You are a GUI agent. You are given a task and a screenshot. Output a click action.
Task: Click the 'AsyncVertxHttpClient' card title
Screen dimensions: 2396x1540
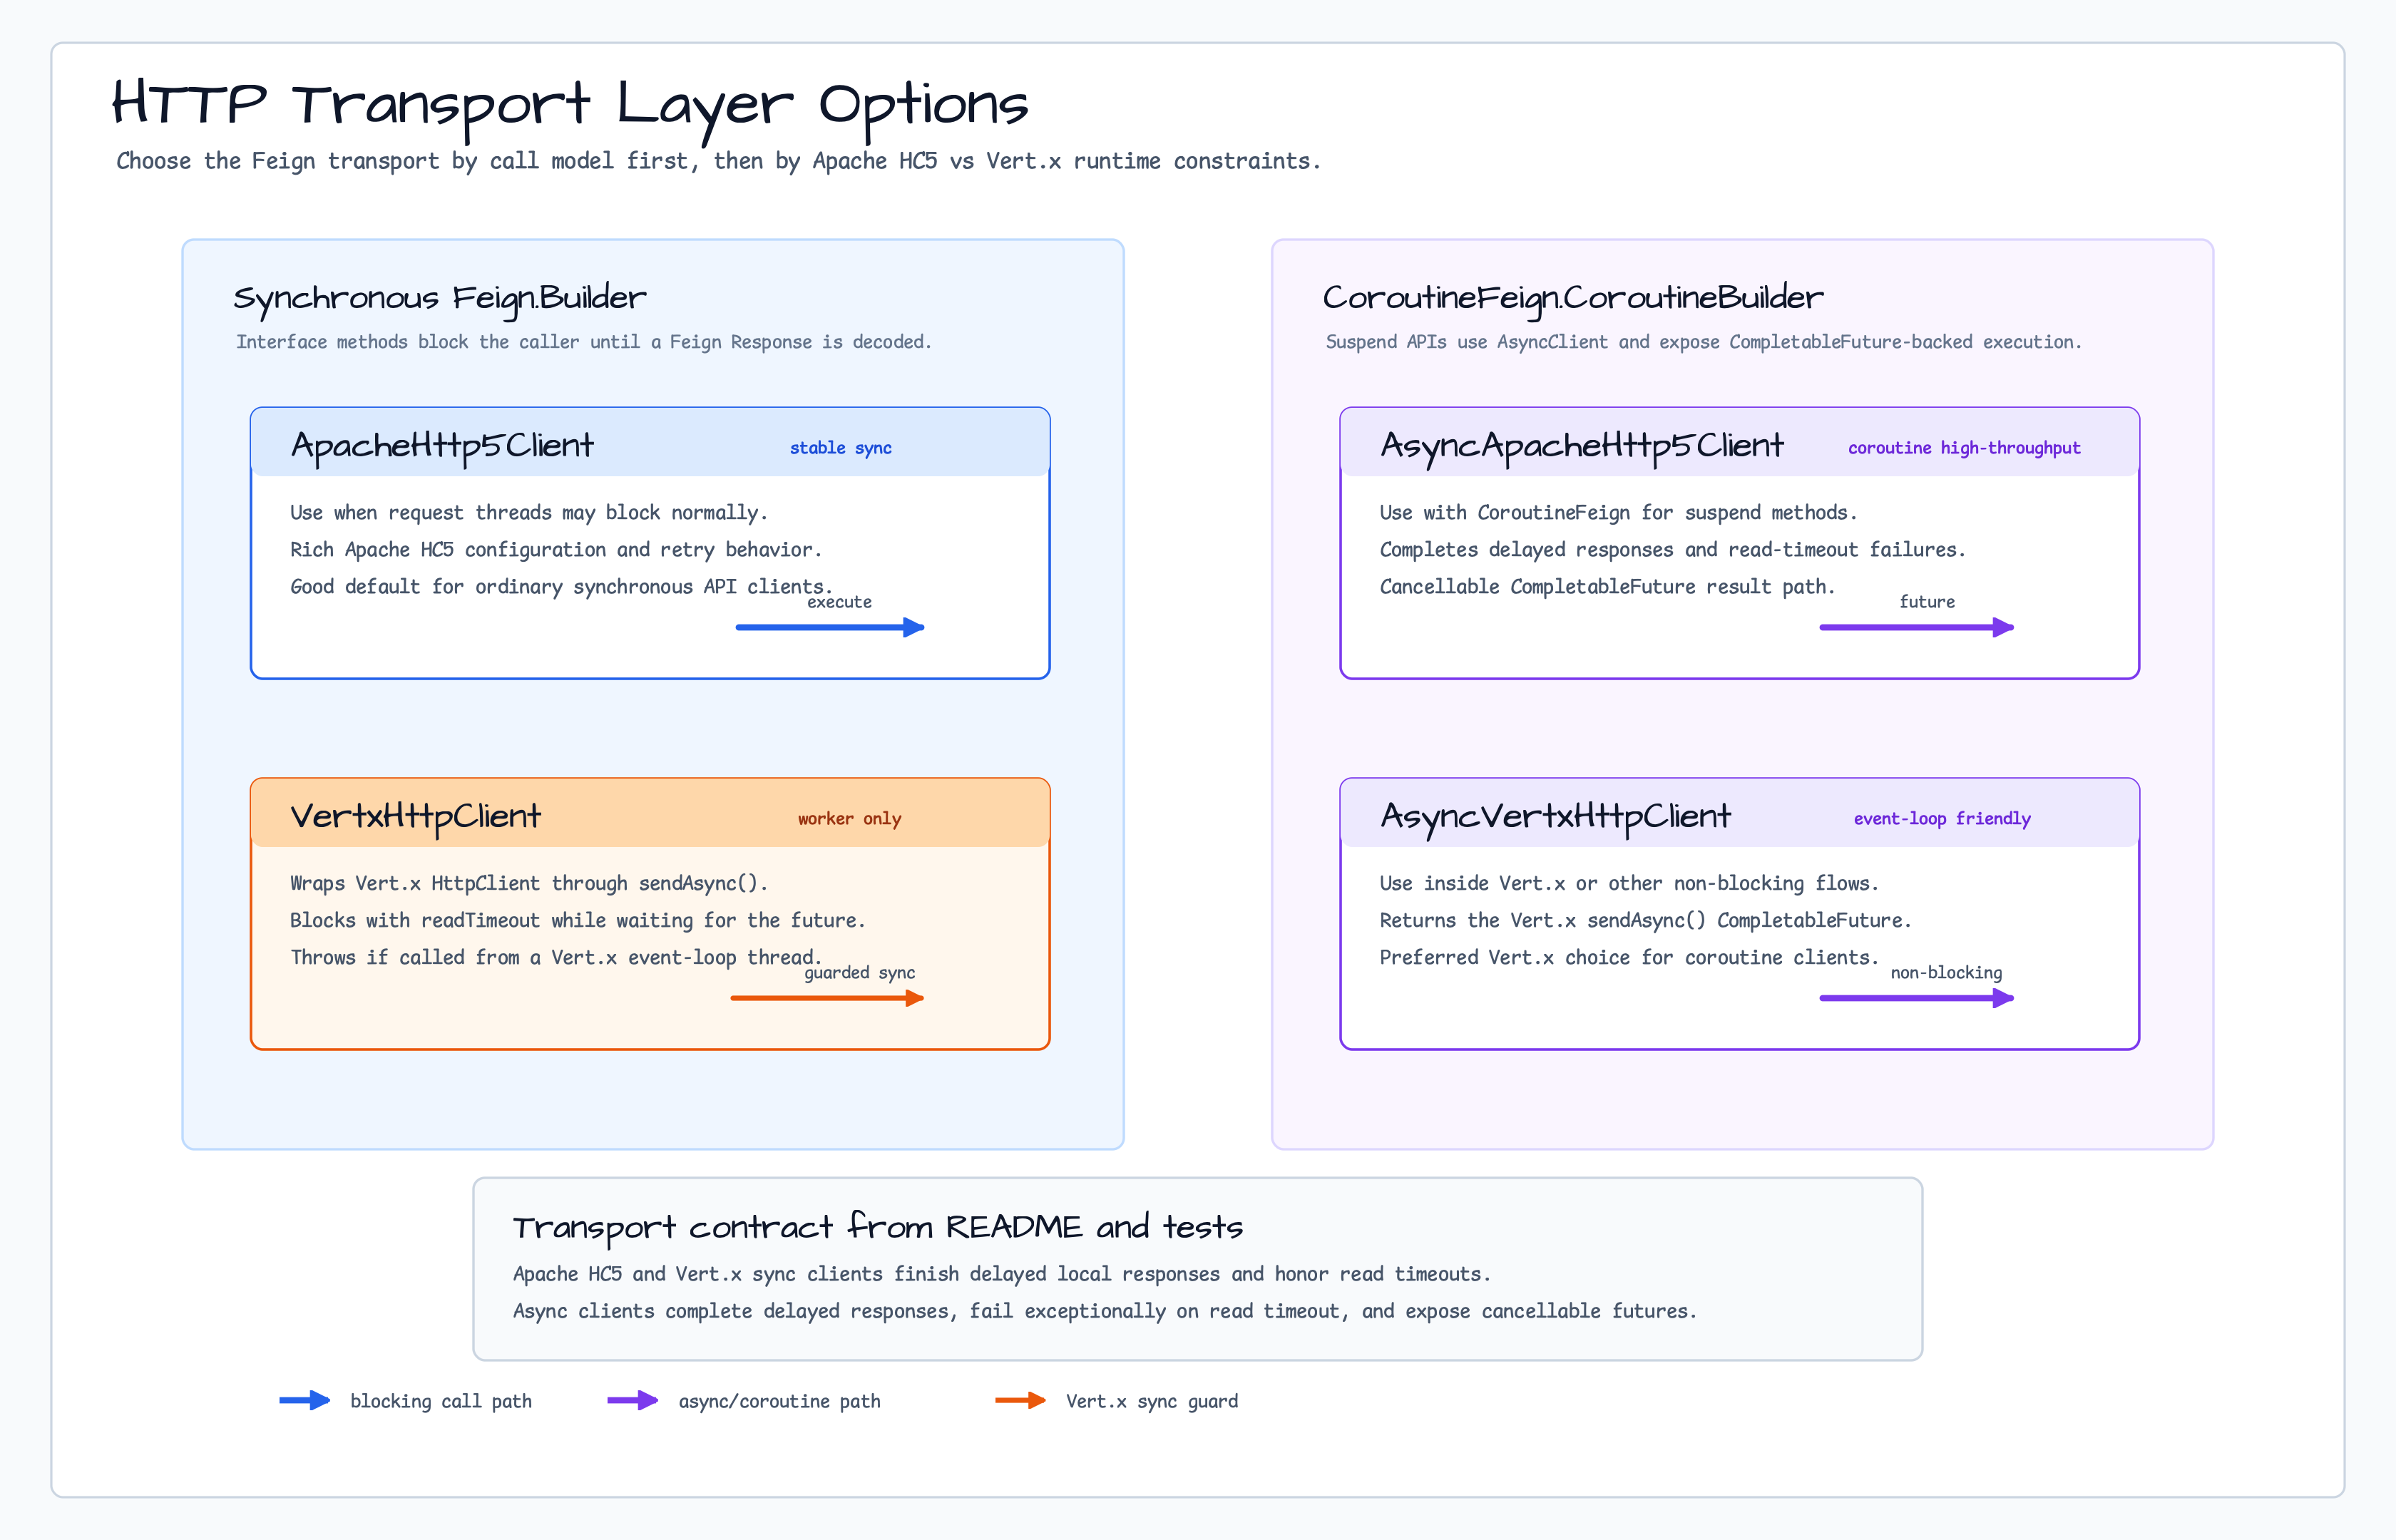(x=1556, y=816)
